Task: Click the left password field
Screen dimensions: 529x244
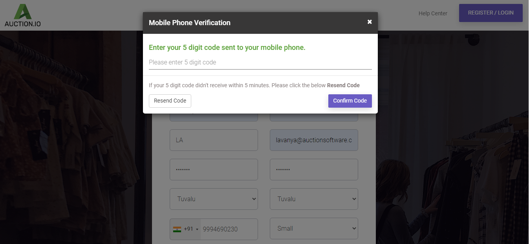Action: coord(214,169)
